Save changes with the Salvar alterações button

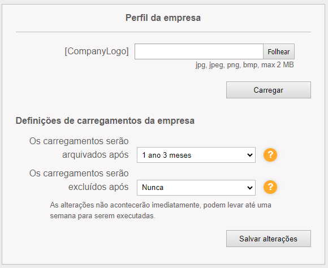click(x=269, y=239)
